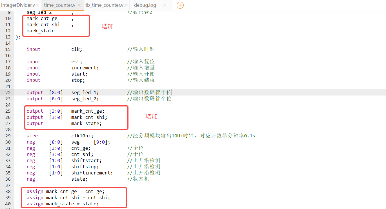Click on assign mark_state = state line

(x=63, y=204)
